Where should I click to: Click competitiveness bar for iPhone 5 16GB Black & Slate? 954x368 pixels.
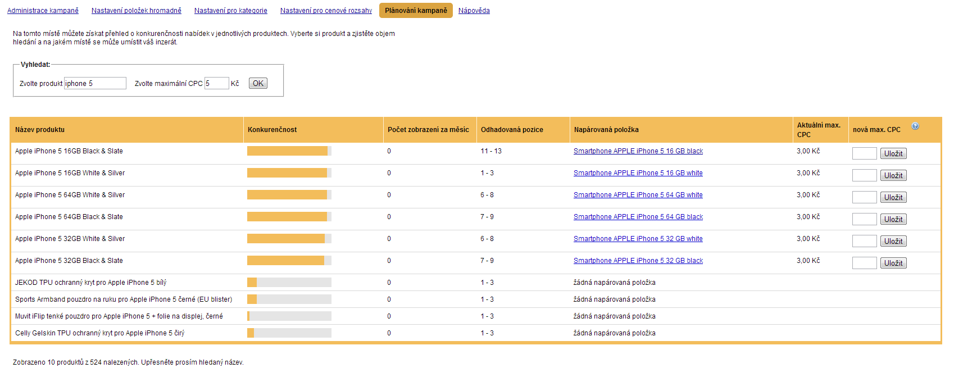pos(289,151)
